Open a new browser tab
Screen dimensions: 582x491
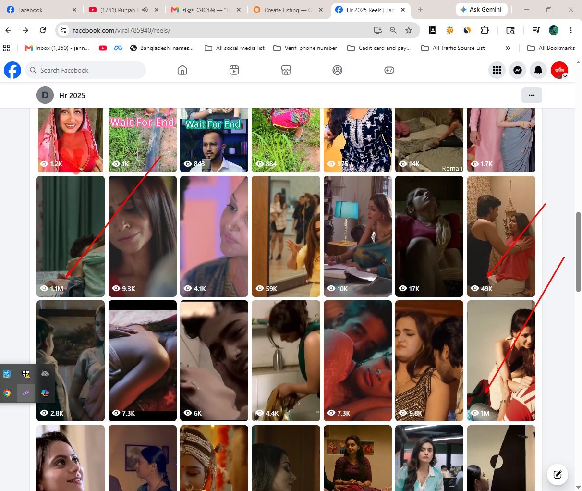point(420,10)
